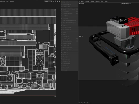Image resolution: width=139 pixels, height=104 pixels.
Task: Toggle the lock icon in UV editor header
Action: coord(56,1)
